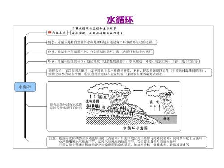The height and width of the screenshot is (168, 224).
Task: Click the 蒸发 label above the ocean
Action: [155, 102]
